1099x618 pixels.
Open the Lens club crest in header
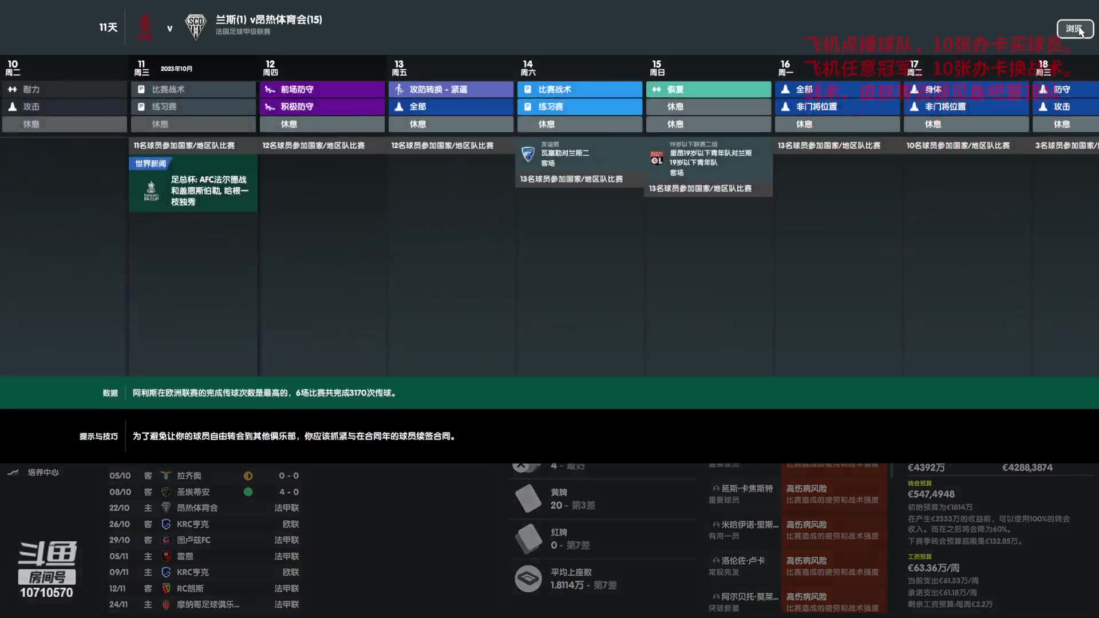145,27
